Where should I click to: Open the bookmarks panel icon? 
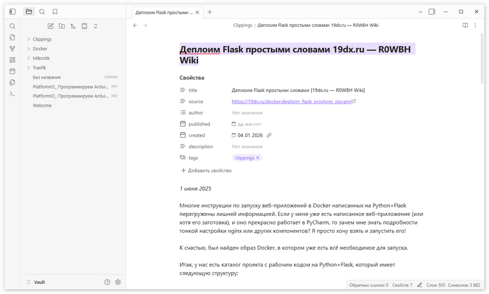coord(55,12)
